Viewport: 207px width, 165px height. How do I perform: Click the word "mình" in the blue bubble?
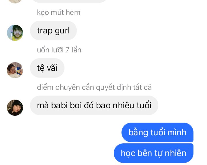pos(177,132)
